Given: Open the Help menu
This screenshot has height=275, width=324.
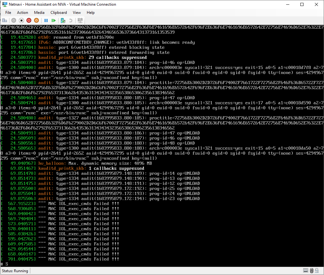Looking at the screenshot, I should (91, 13).
